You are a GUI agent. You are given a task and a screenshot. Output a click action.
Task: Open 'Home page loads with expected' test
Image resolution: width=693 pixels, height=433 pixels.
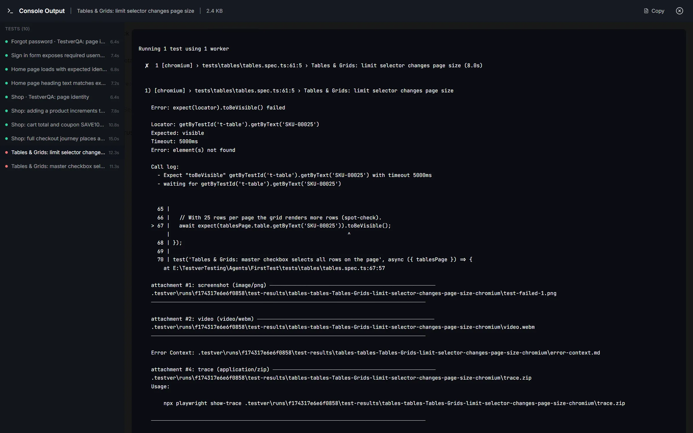point(62,69)
